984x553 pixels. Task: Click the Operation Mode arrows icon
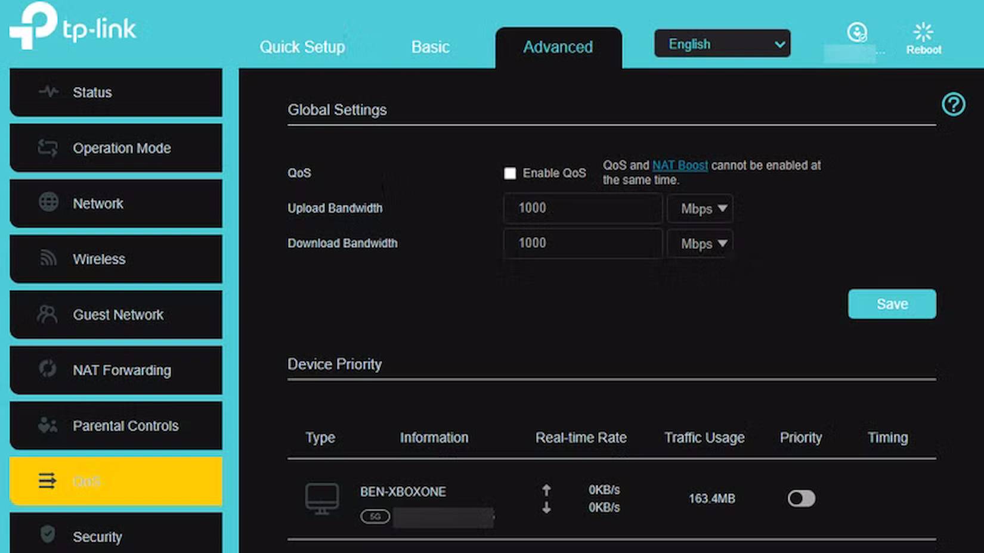click(47, 148)
